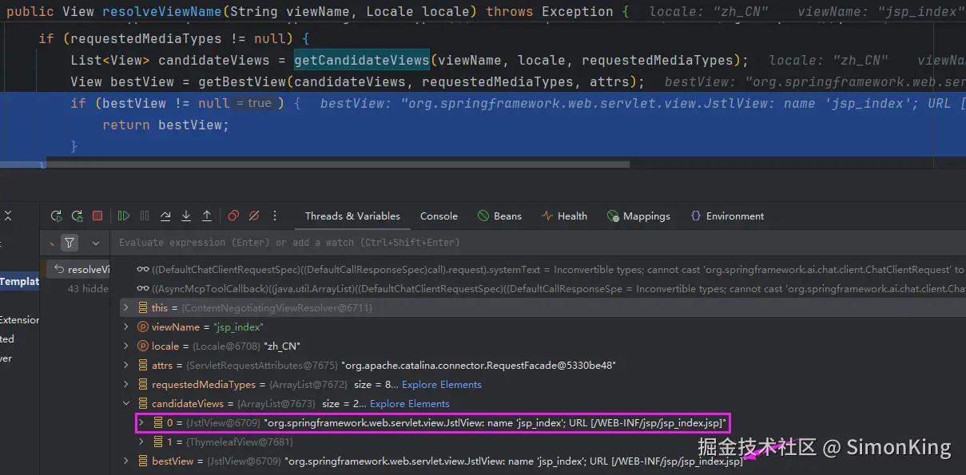The image size is (966, 475).
Task: Collapse the candidateViews variable node
Action: [x=125, y=404]
